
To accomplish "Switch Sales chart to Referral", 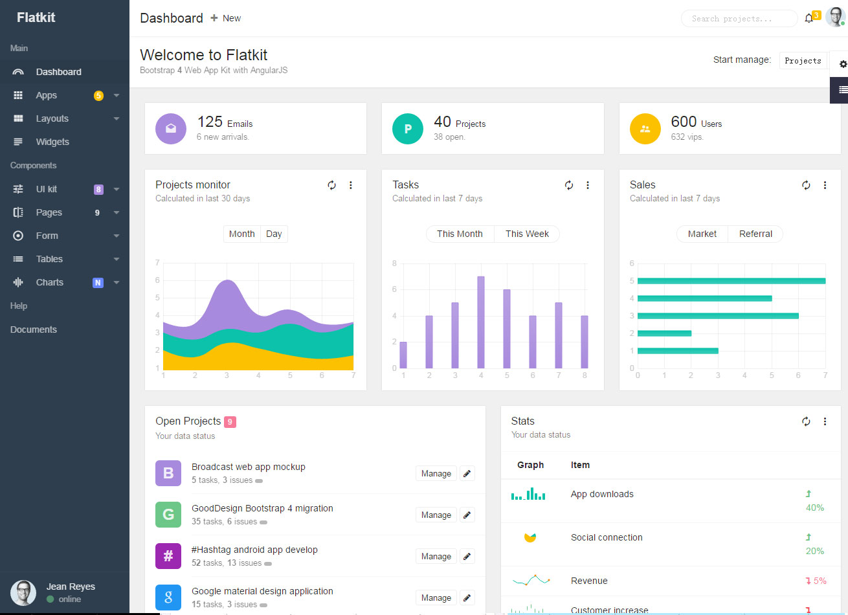I will pos(755,234).
